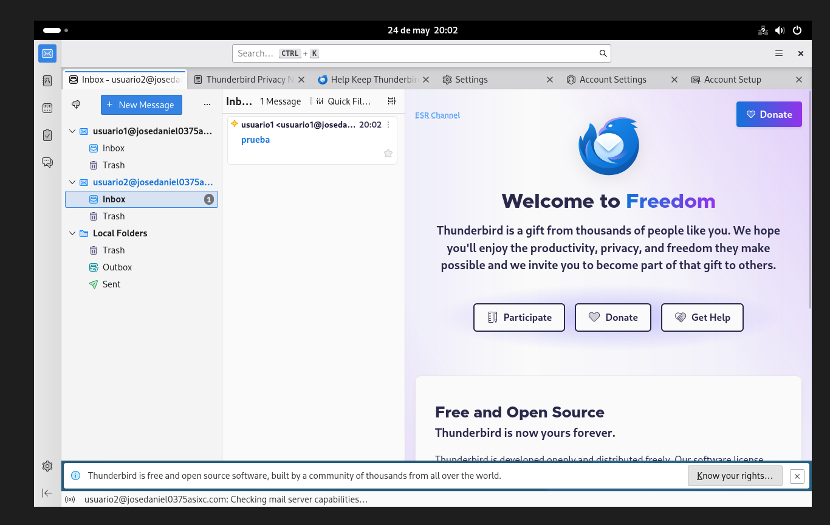Click the Activities pill in the top bar
Screen dimensions: 830x525
click(55, 30)
